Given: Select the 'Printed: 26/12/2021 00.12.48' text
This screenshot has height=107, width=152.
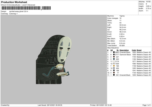Looking at the screenshot, I should coord(101,105).
